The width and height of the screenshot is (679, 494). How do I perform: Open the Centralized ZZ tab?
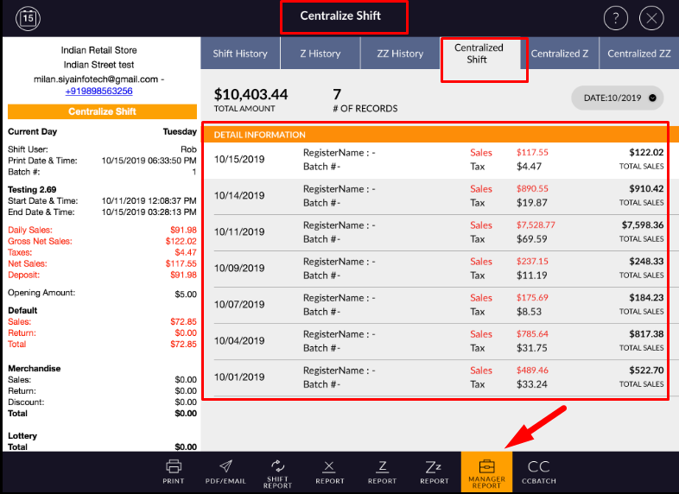click(638, 54)
